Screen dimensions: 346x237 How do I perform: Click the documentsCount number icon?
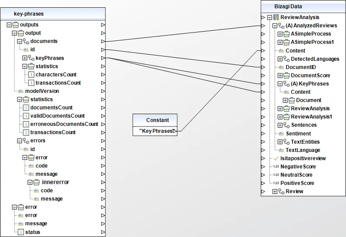pos(26,108)
